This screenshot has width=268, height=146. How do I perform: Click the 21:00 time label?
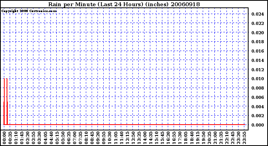[x=215, y=138]
